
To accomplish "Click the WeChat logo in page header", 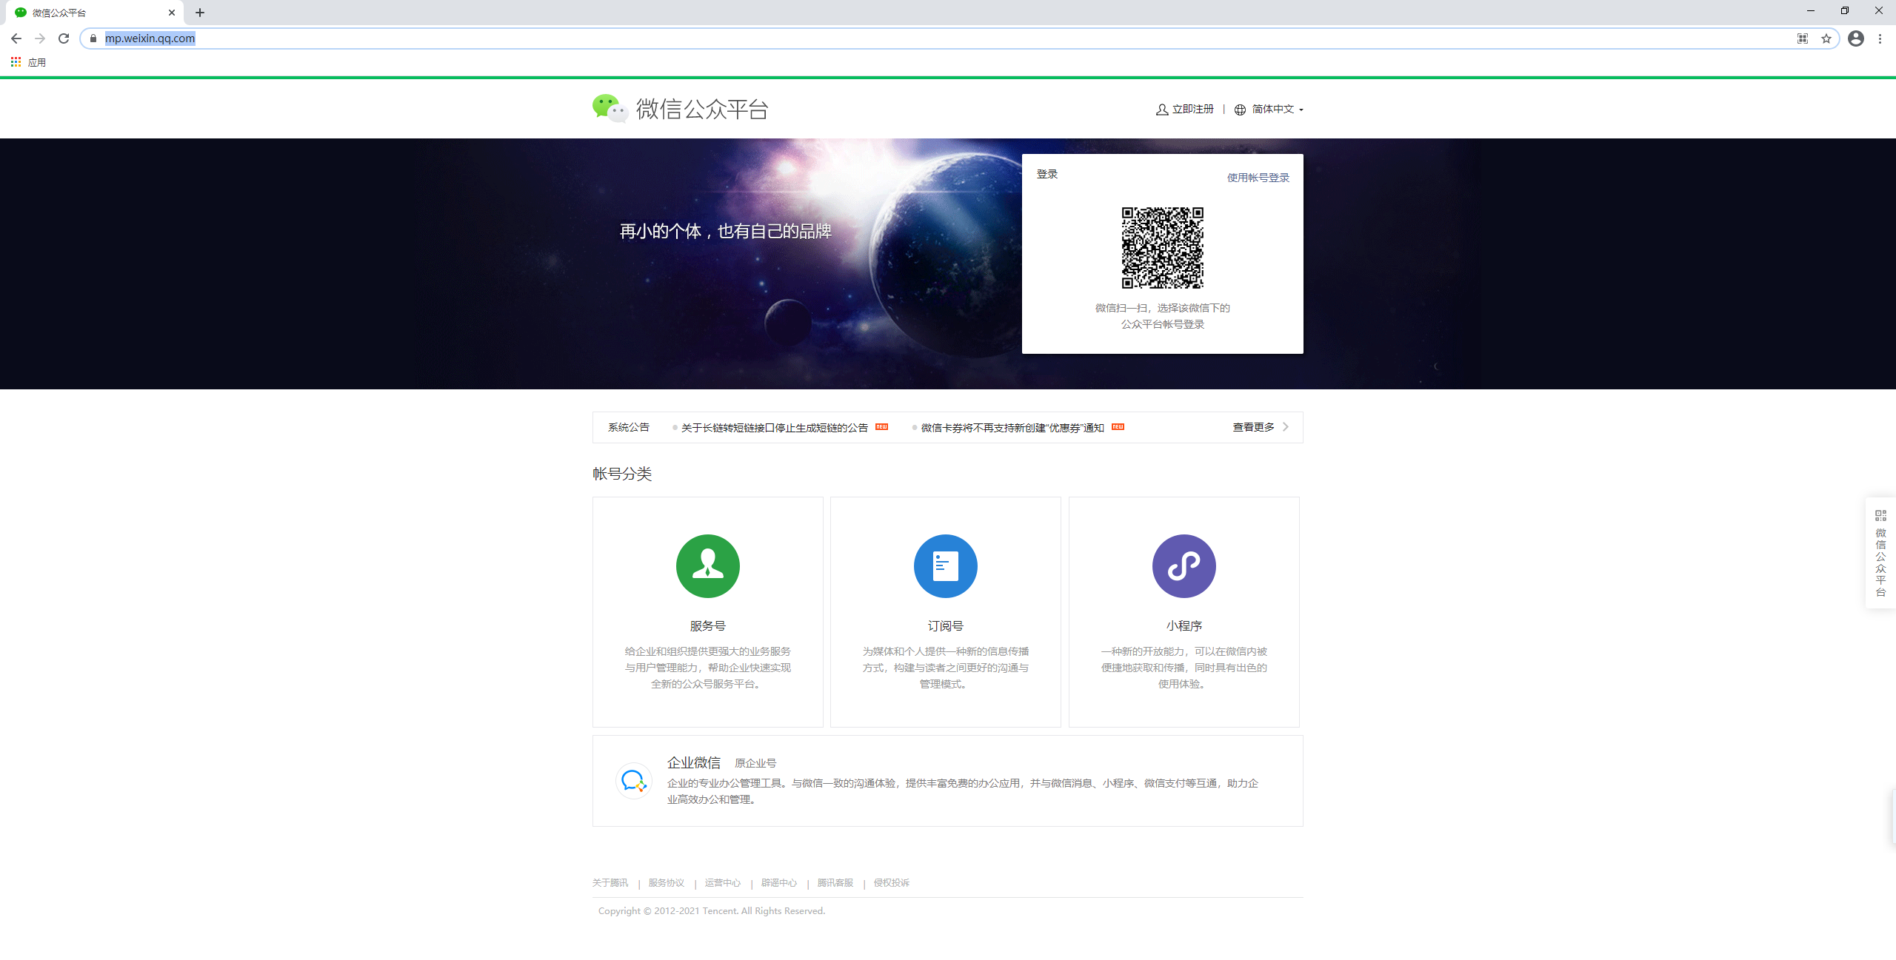I will 610,109.
